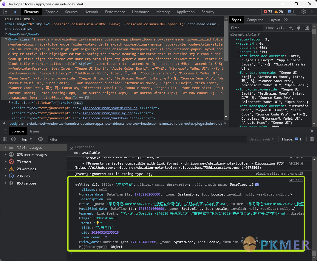Add a new style rule with plus icon
Viewport: 317px width, 261px height.
point(290,28)
